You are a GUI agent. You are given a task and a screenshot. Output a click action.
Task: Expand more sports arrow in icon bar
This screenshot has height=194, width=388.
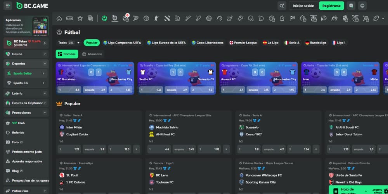(383, 18)
